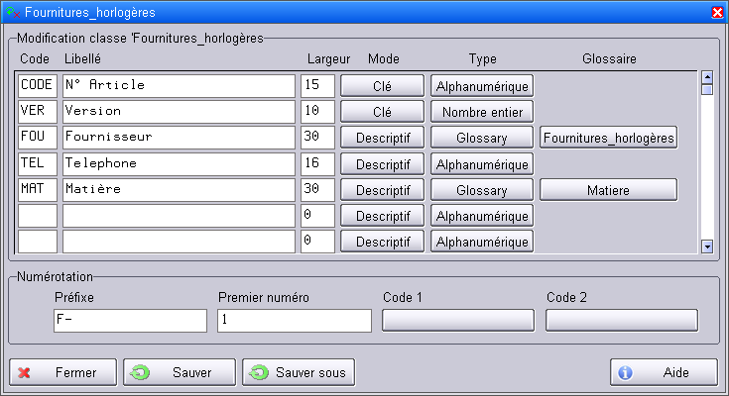Click the green save icon on Sauver

pyautogui.click(x=140, y=373)
